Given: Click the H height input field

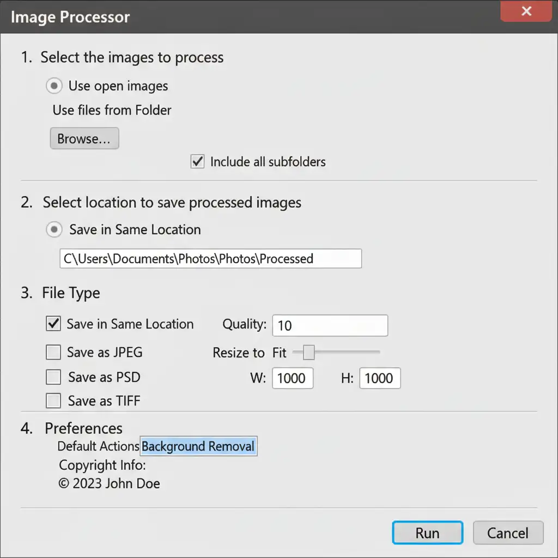Looking at the screenshot, I should click(x=380, y=378).
